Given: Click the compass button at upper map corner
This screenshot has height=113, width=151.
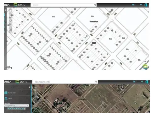Looking at the screenshot, I should [145, 62].
